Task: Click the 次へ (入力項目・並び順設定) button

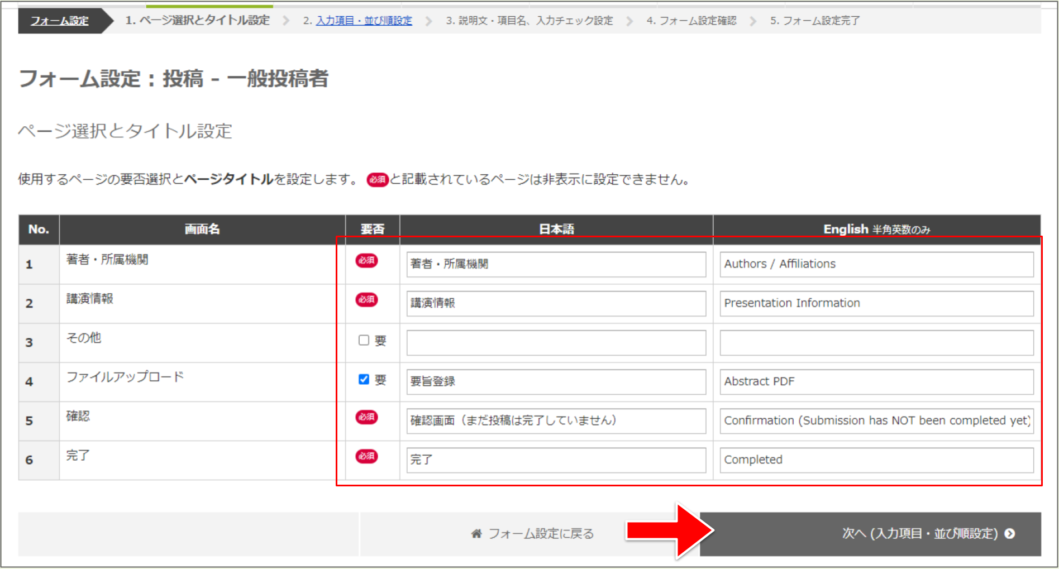Action: point(919,533)
